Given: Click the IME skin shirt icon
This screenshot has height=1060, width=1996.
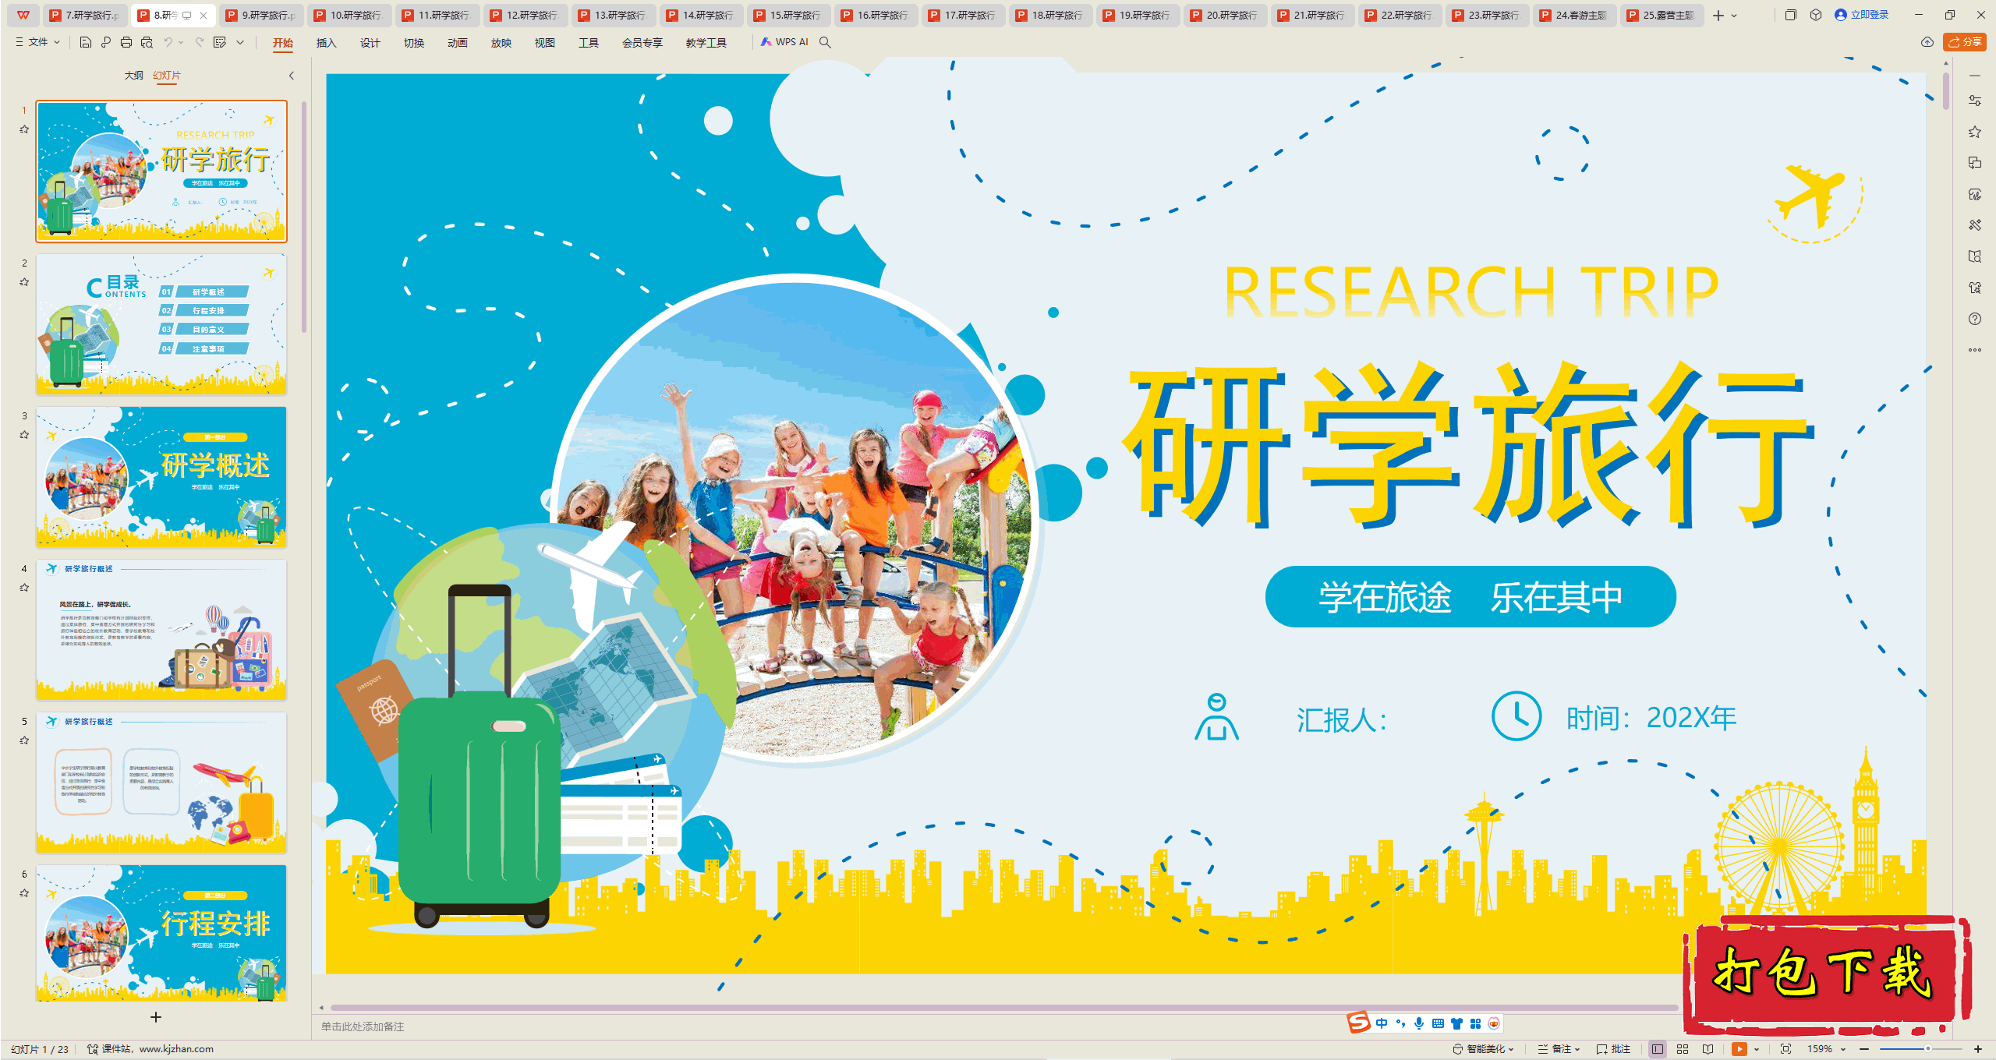Looking at the screenshot, I should coord(1456,1023).
